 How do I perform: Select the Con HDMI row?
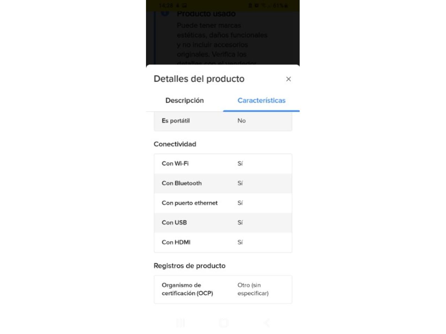point(223,242)
